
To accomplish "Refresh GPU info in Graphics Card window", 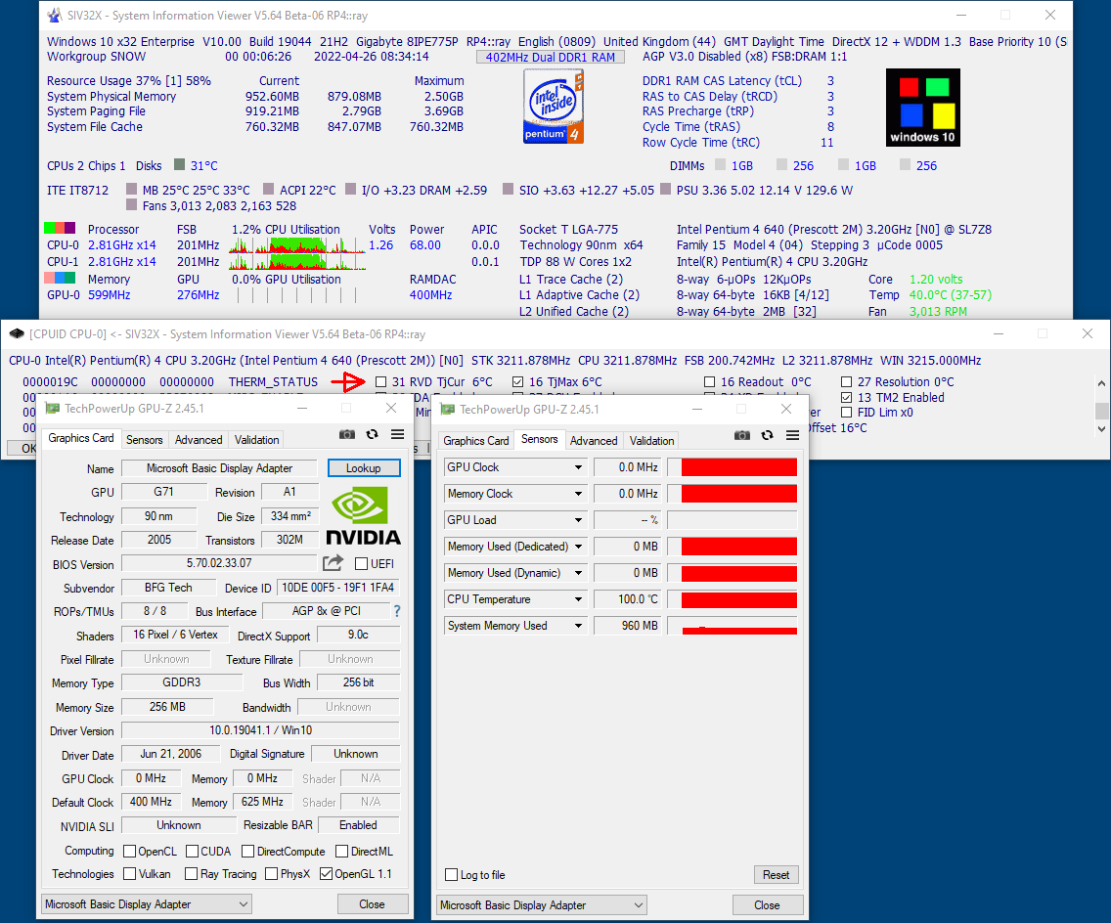I will tap(372, 434).
